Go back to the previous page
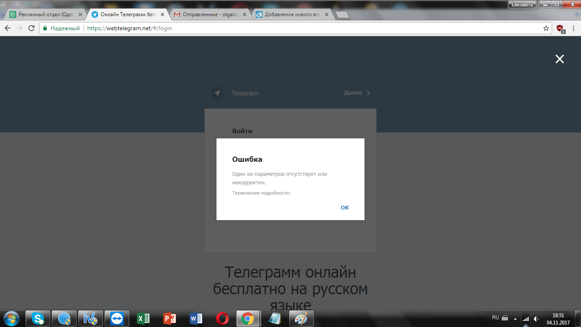The height and width of the screenshot is (327, 581). click(8, 28)
